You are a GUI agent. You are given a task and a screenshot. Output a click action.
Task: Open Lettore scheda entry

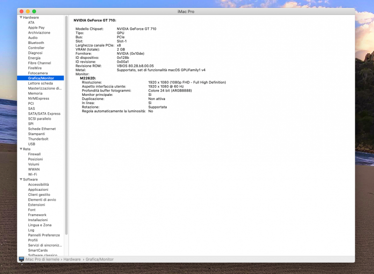[x=41, y=83]
